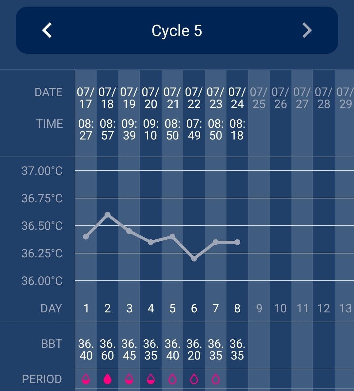Select the Cycle 5 title

pos(177,31)
